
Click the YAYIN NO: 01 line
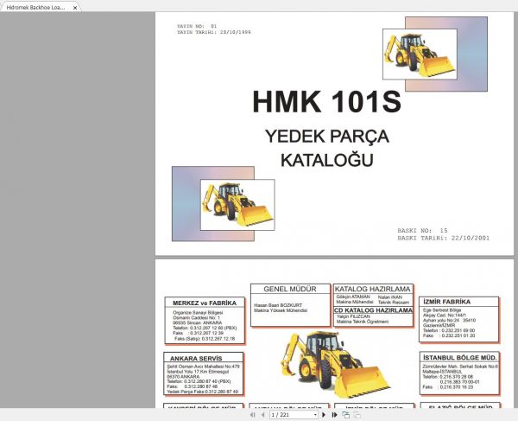click(x=197, y=26)
